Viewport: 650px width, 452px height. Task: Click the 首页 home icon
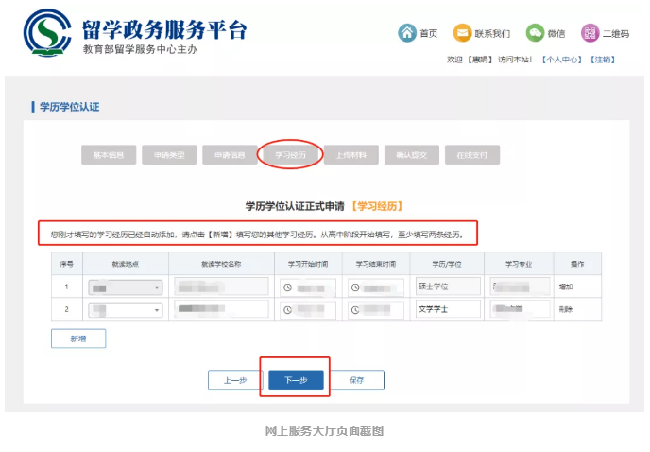point(406,33)
